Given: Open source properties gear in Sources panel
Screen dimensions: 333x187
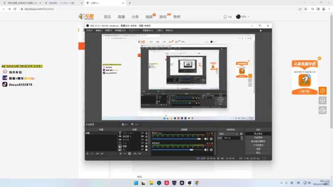Looking at the screenshot, I should [x=129, y=153].
